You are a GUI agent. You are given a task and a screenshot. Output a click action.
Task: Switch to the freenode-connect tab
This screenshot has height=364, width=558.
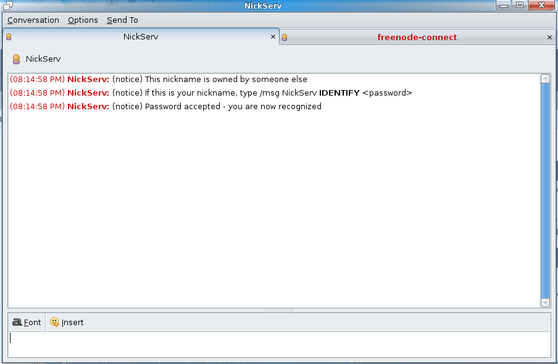tap(417, 38)
